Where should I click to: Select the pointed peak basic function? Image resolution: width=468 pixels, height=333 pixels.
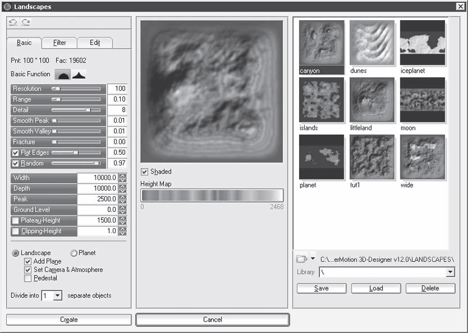(79, 74)
